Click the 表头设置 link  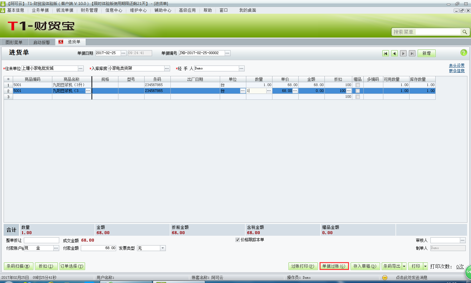click(457, 65)
